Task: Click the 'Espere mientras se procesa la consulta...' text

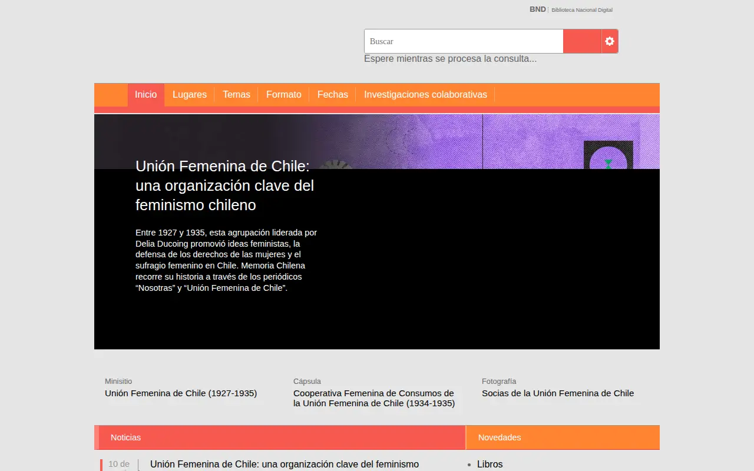Action: (x=450, y=59)
